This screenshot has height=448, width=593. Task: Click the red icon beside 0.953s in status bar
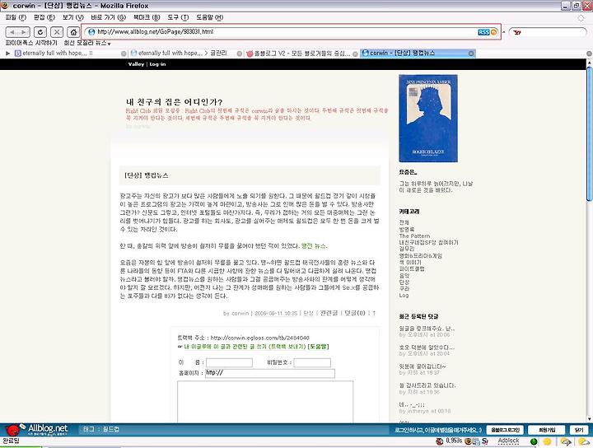440,441
